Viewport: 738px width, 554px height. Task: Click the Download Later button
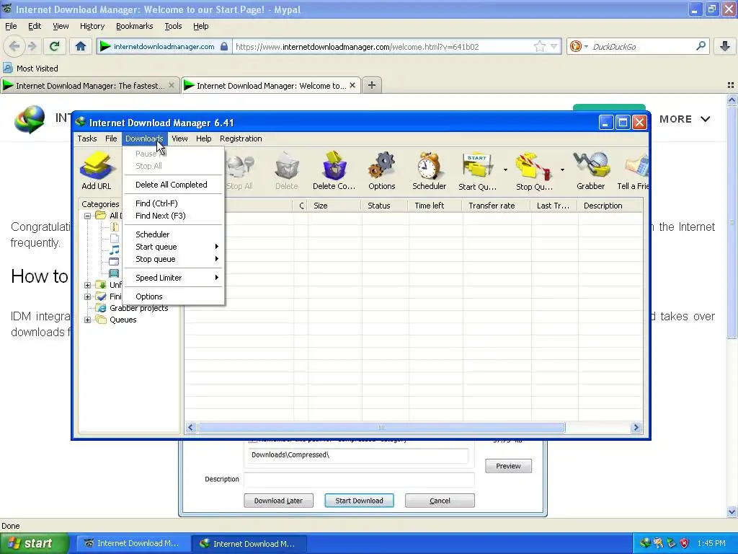(278, 501)
